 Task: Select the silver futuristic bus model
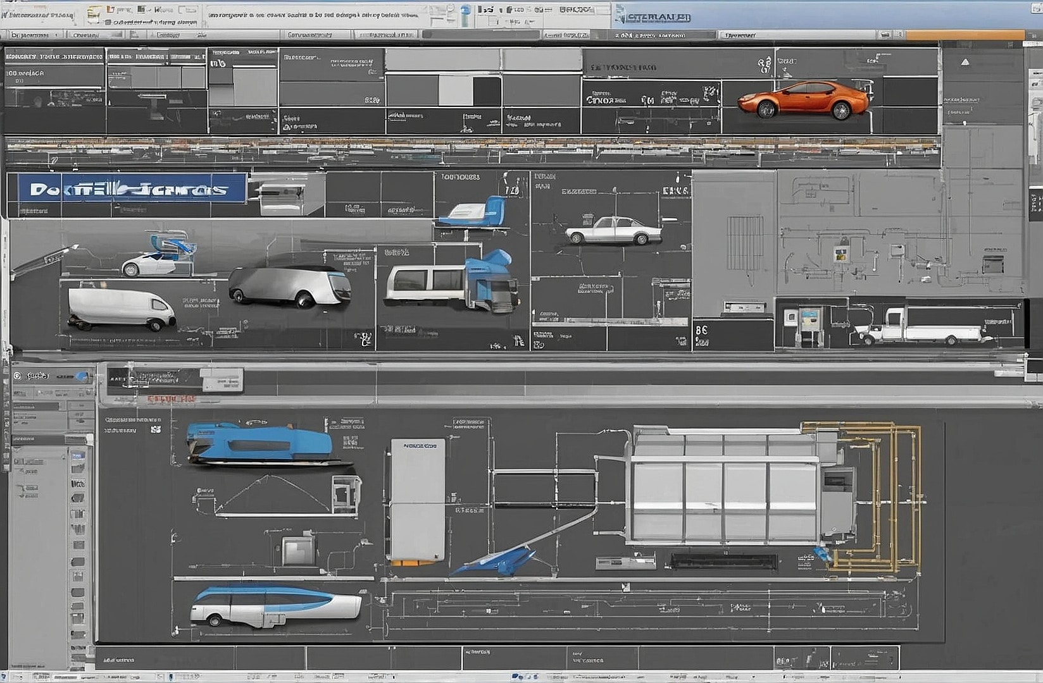click(290, 286)
